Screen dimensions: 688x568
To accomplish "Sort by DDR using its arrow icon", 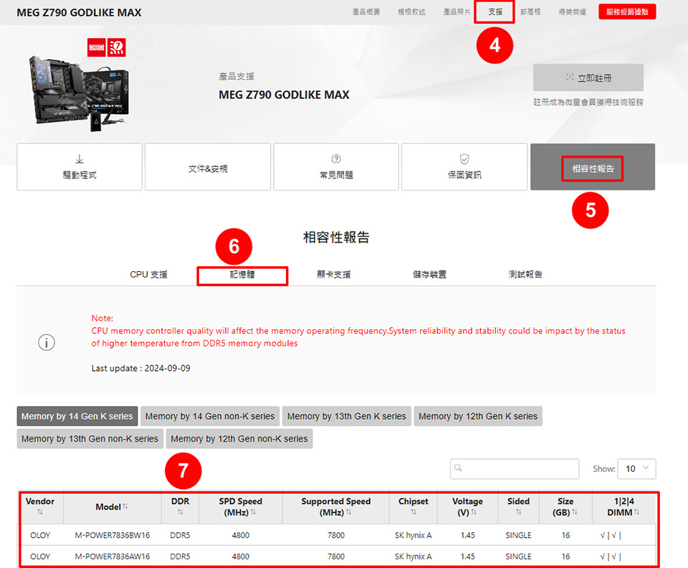I will click(x=180, y=512).
